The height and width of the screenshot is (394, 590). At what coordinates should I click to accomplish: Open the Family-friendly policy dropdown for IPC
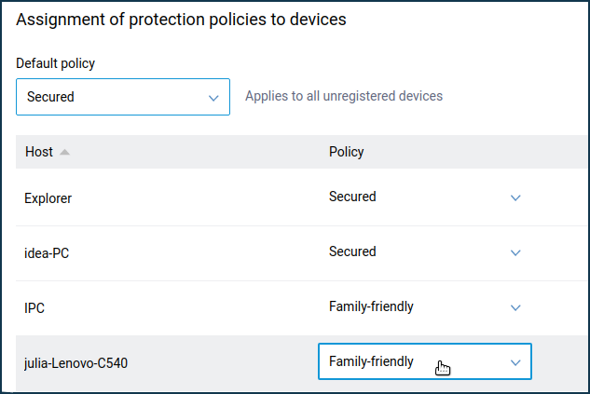coord(425,306)
